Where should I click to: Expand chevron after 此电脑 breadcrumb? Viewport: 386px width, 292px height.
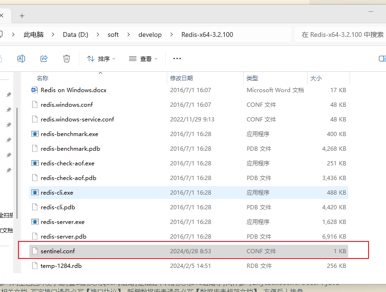pos(53,34)
